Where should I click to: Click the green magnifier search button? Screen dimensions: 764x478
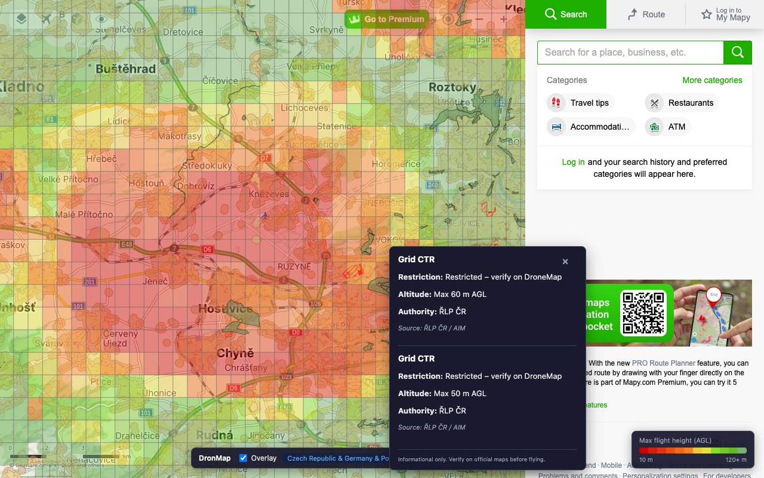coord(738,53)
